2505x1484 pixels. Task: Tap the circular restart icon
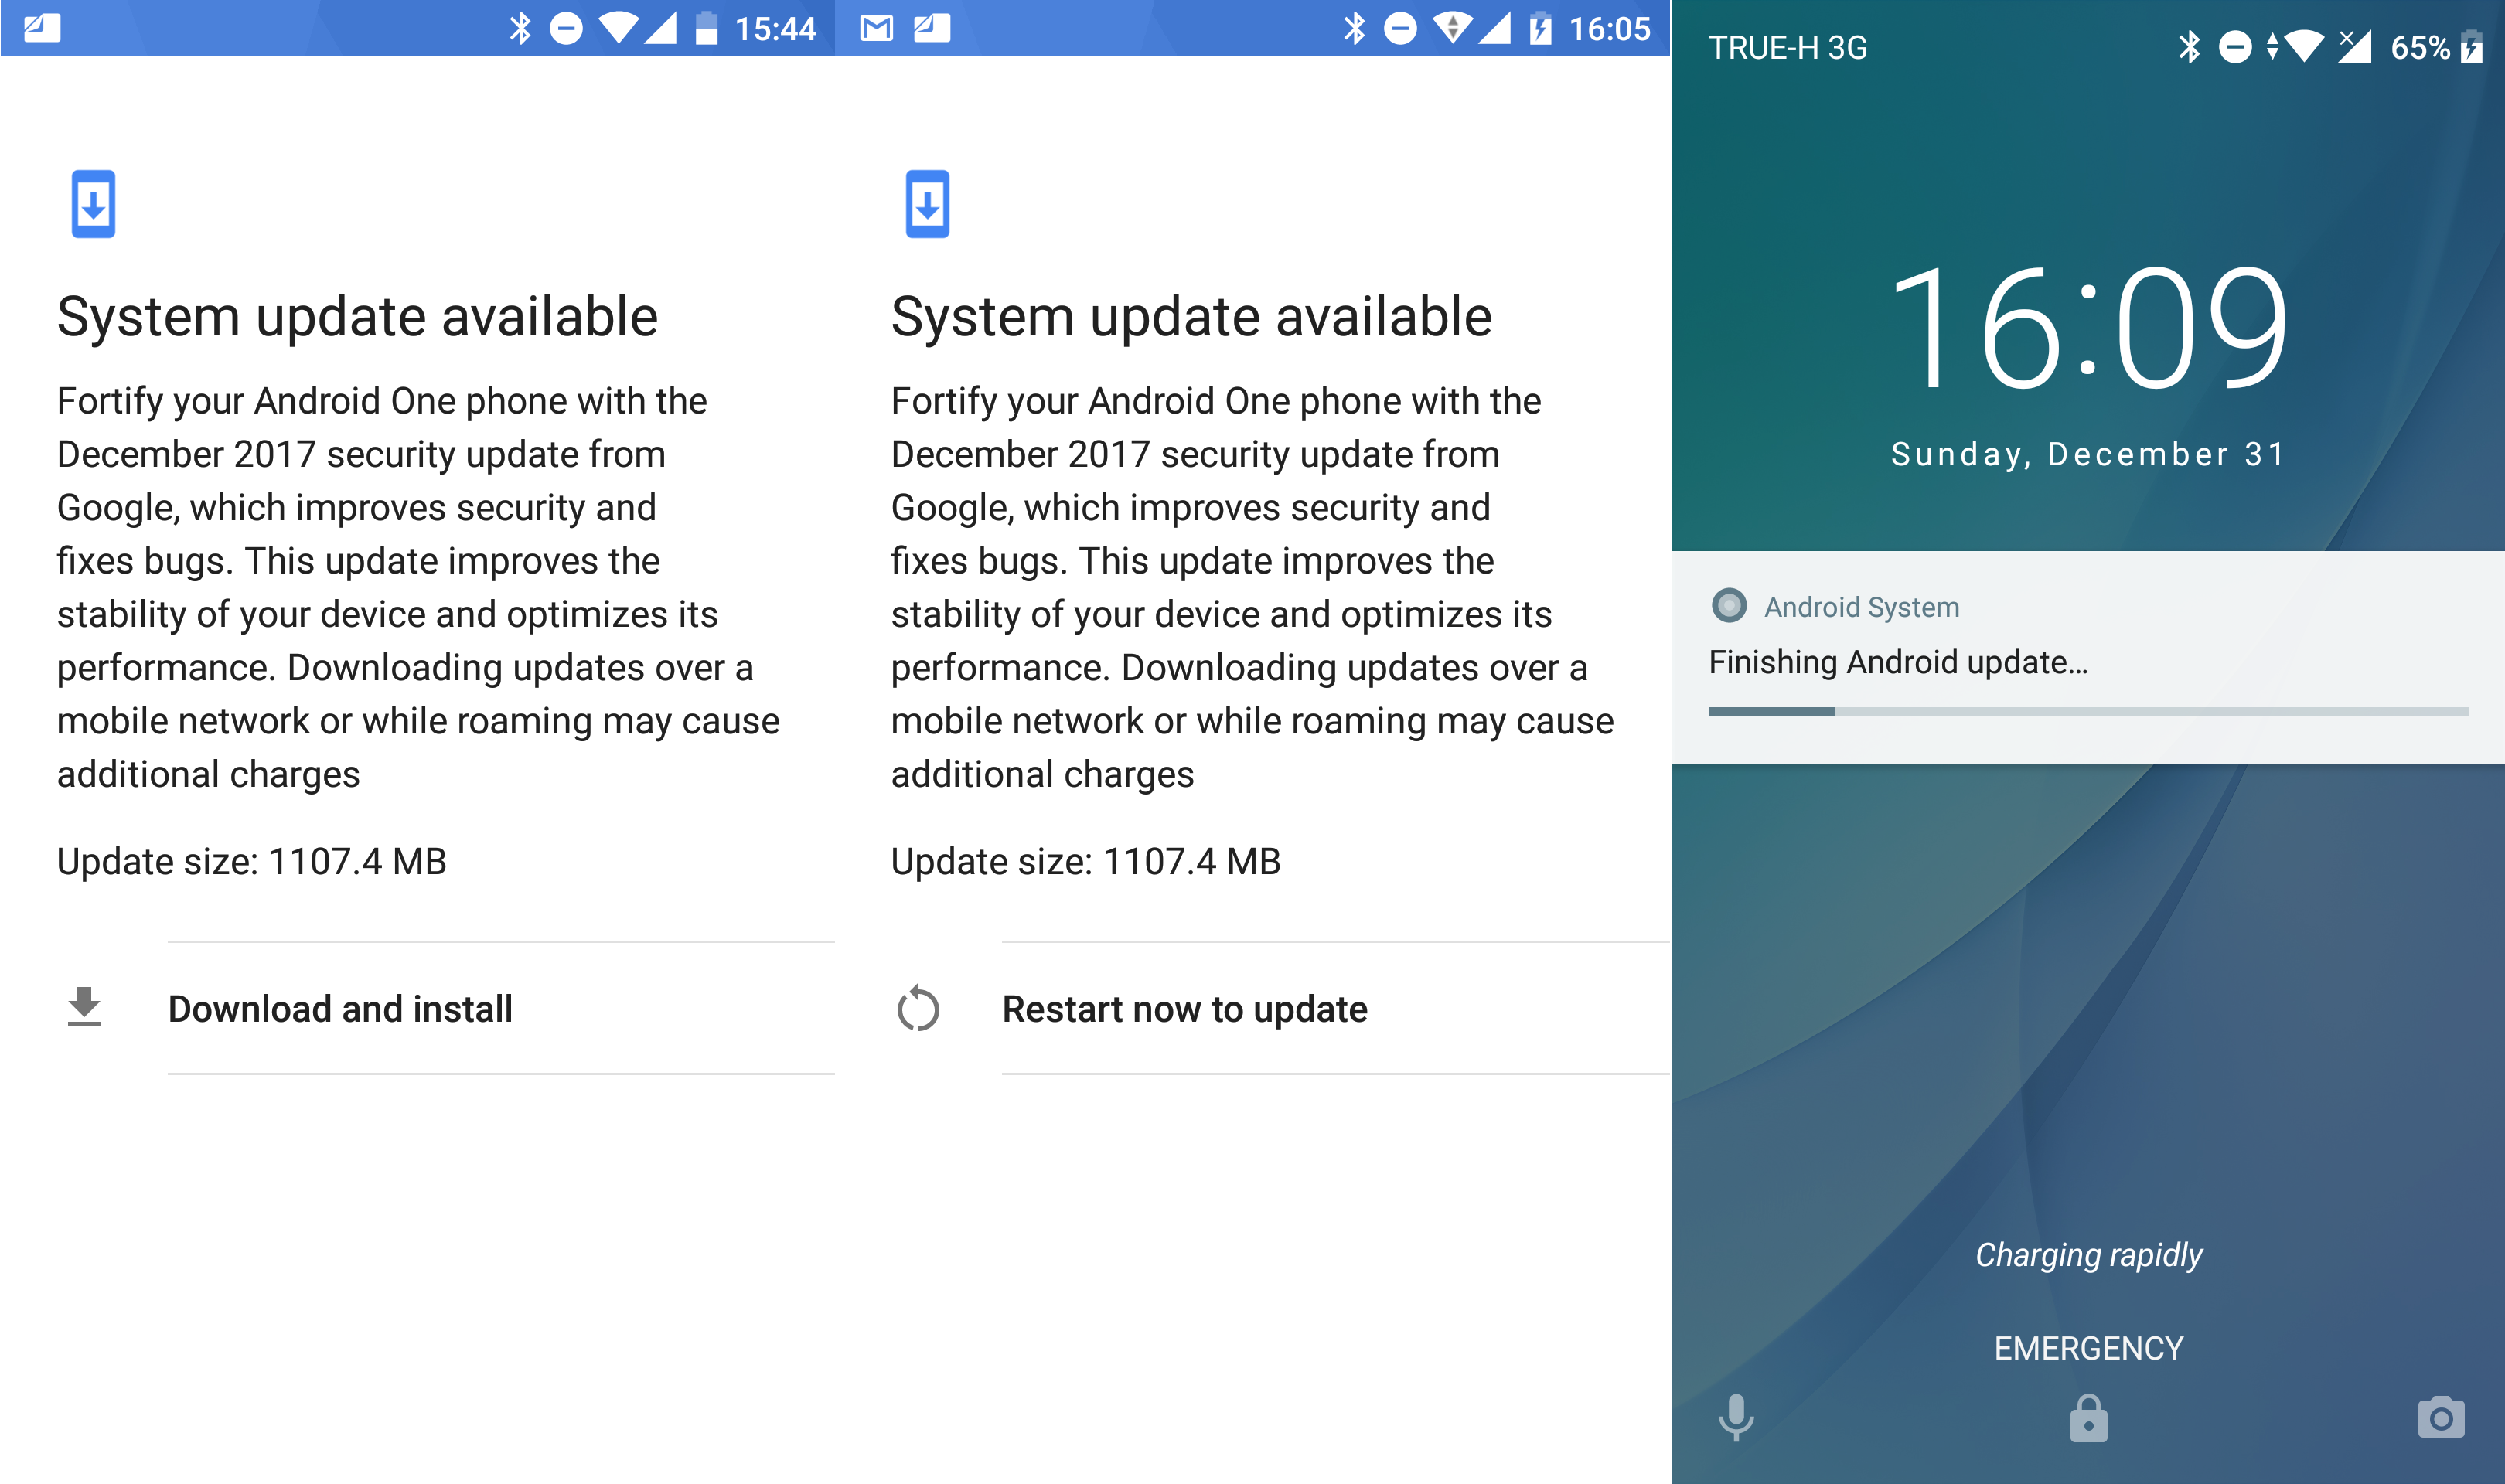(x=918, y=1008)
